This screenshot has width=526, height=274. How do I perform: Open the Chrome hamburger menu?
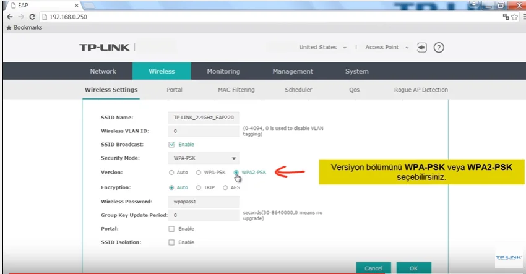pos(523,17)
